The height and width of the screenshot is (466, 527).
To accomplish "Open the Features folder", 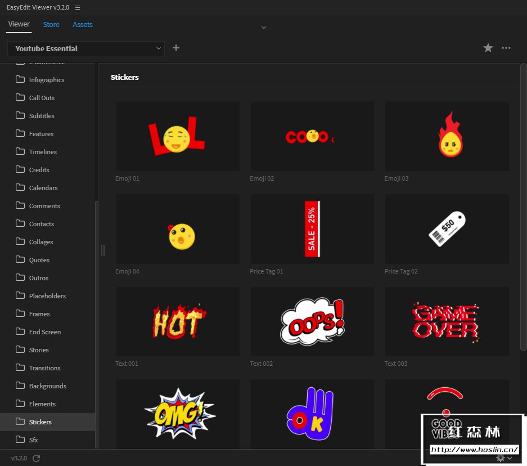I will [x=48, y=134].
